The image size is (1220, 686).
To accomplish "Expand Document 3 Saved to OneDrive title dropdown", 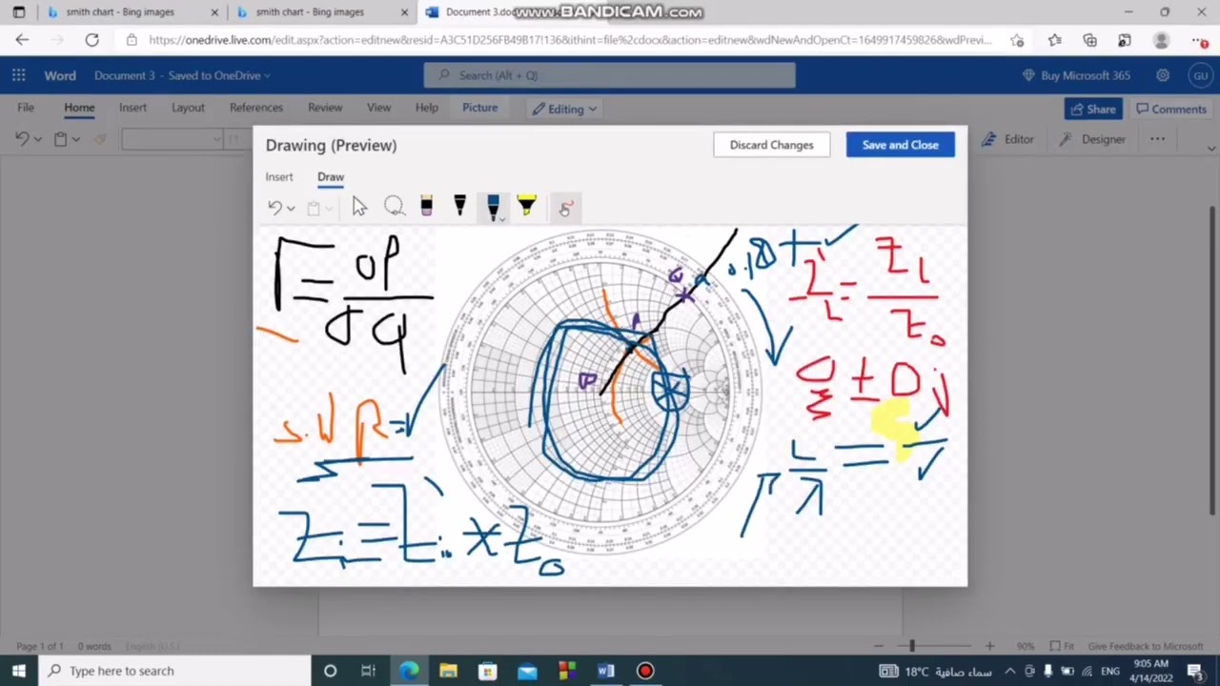I will (x=182, y=75).
